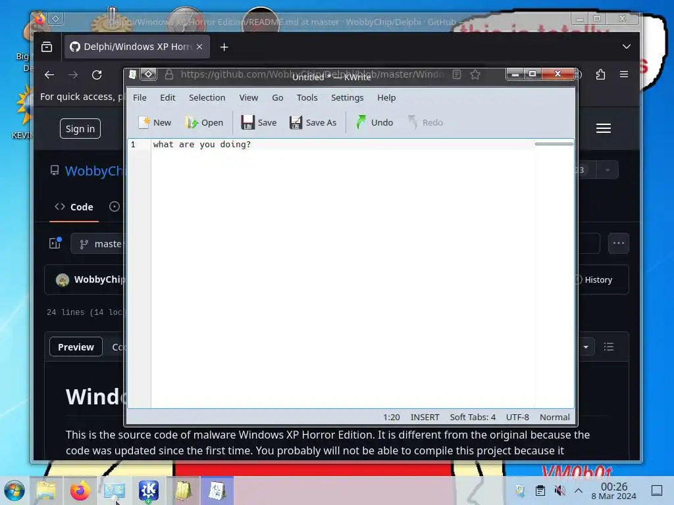Expand the GitHub file tree side panel icon
Viewport: 674px width, 505px height.
[x=55, y=243]
